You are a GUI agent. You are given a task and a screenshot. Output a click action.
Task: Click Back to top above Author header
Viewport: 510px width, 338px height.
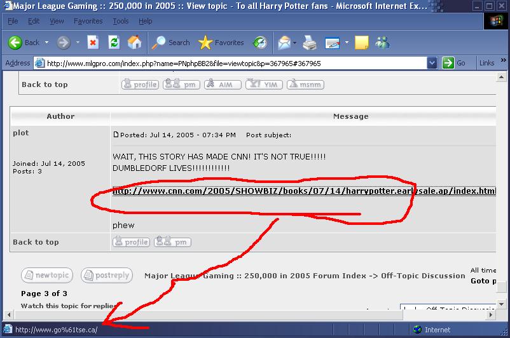(45, 84)
